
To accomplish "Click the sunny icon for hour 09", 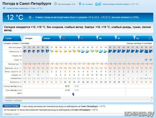I will click(x=61, y=51).
